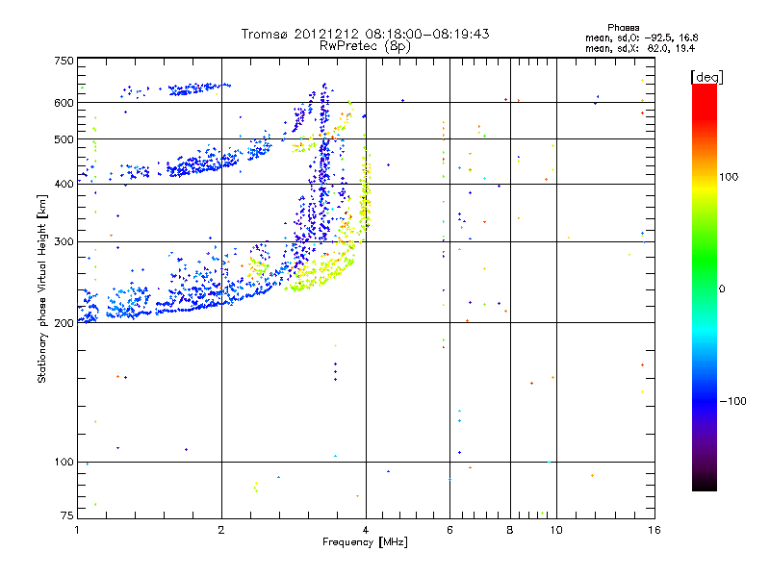Click the 16 MHz frequency tick label

(x=654, y=530)
